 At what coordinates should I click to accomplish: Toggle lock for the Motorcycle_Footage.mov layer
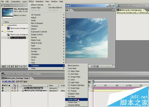pos(9,91)
